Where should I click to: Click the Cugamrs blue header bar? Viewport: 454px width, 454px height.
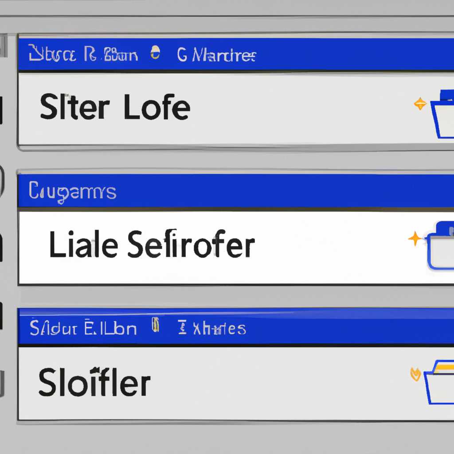(x=236, y=191)
